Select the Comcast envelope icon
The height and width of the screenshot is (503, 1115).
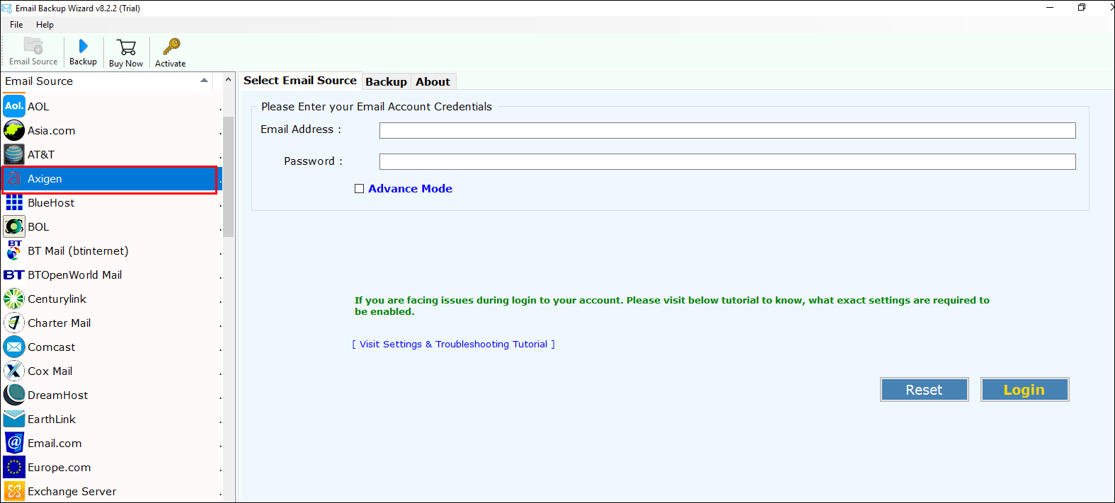[14, 347]
